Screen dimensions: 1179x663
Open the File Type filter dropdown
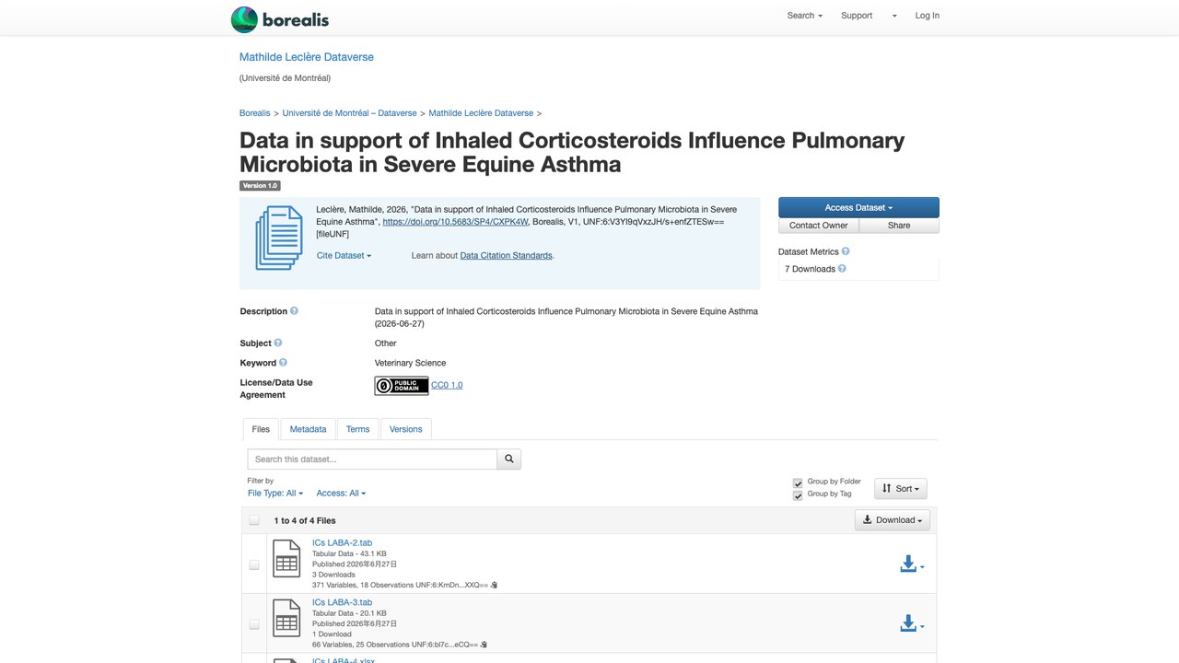coord(275,494)
